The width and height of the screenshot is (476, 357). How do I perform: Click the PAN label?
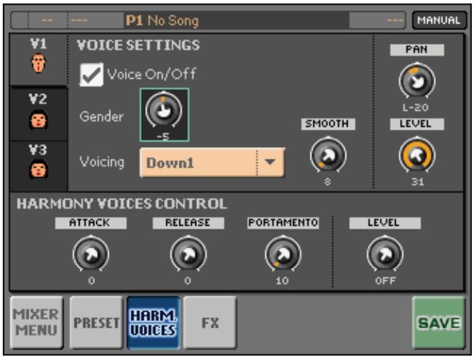(x=417, y=50)
